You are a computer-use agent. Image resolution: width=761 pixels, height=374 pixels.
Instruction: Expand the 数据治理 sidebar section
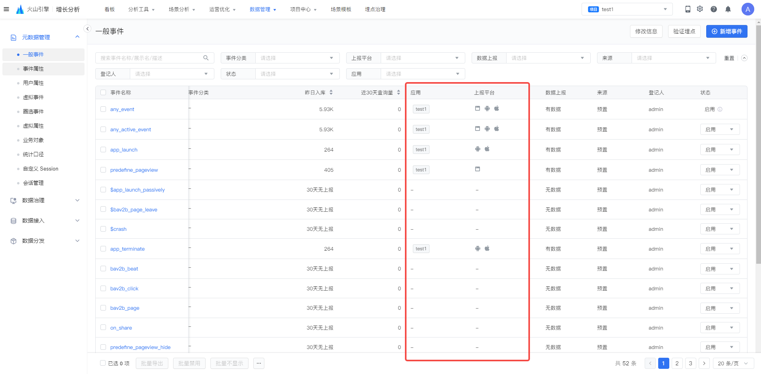click(45, 200)
